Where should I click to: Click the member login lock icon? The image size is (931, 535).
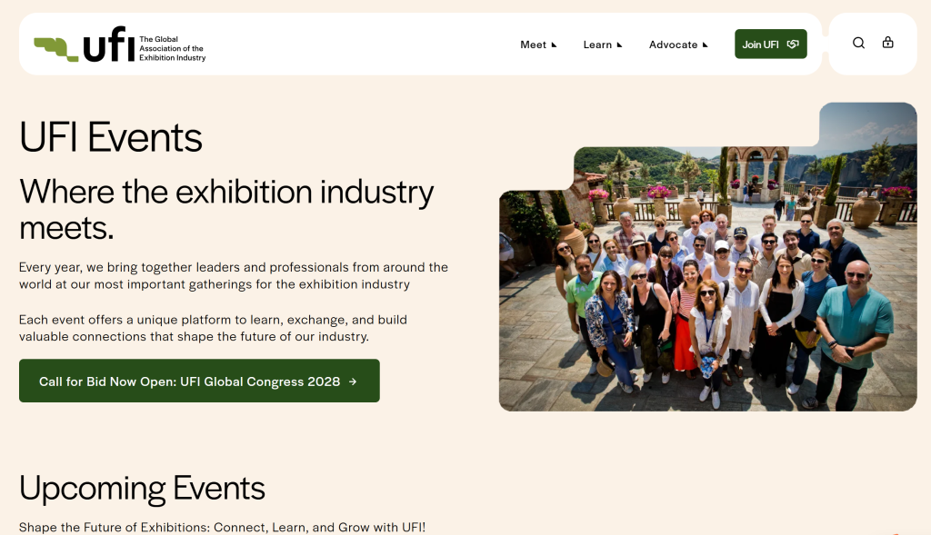(x=888, y=43)
